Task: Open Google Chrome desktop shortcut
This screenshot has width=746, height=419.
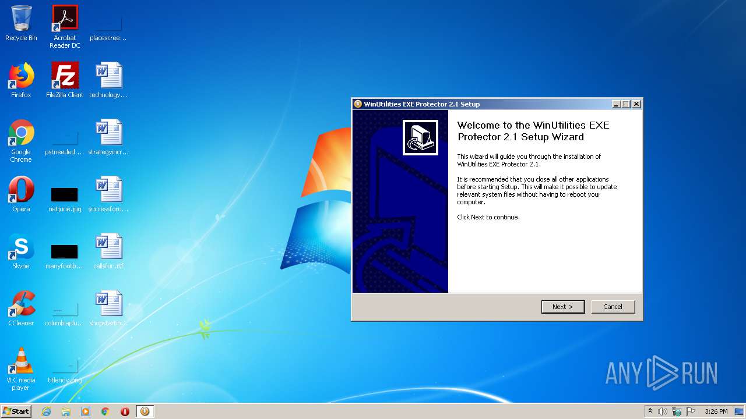Action: [21, 141]
